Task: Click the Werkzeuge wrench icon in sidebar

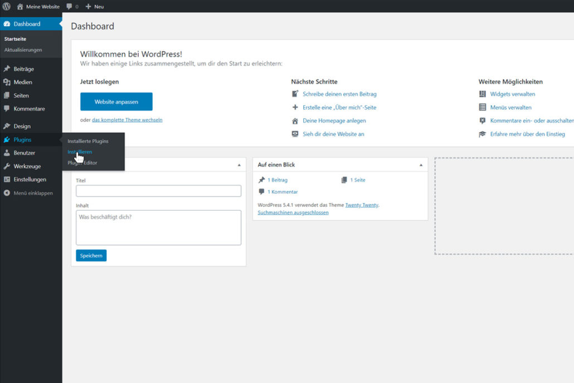Action: pyautogui.click(x=7, y=166)
